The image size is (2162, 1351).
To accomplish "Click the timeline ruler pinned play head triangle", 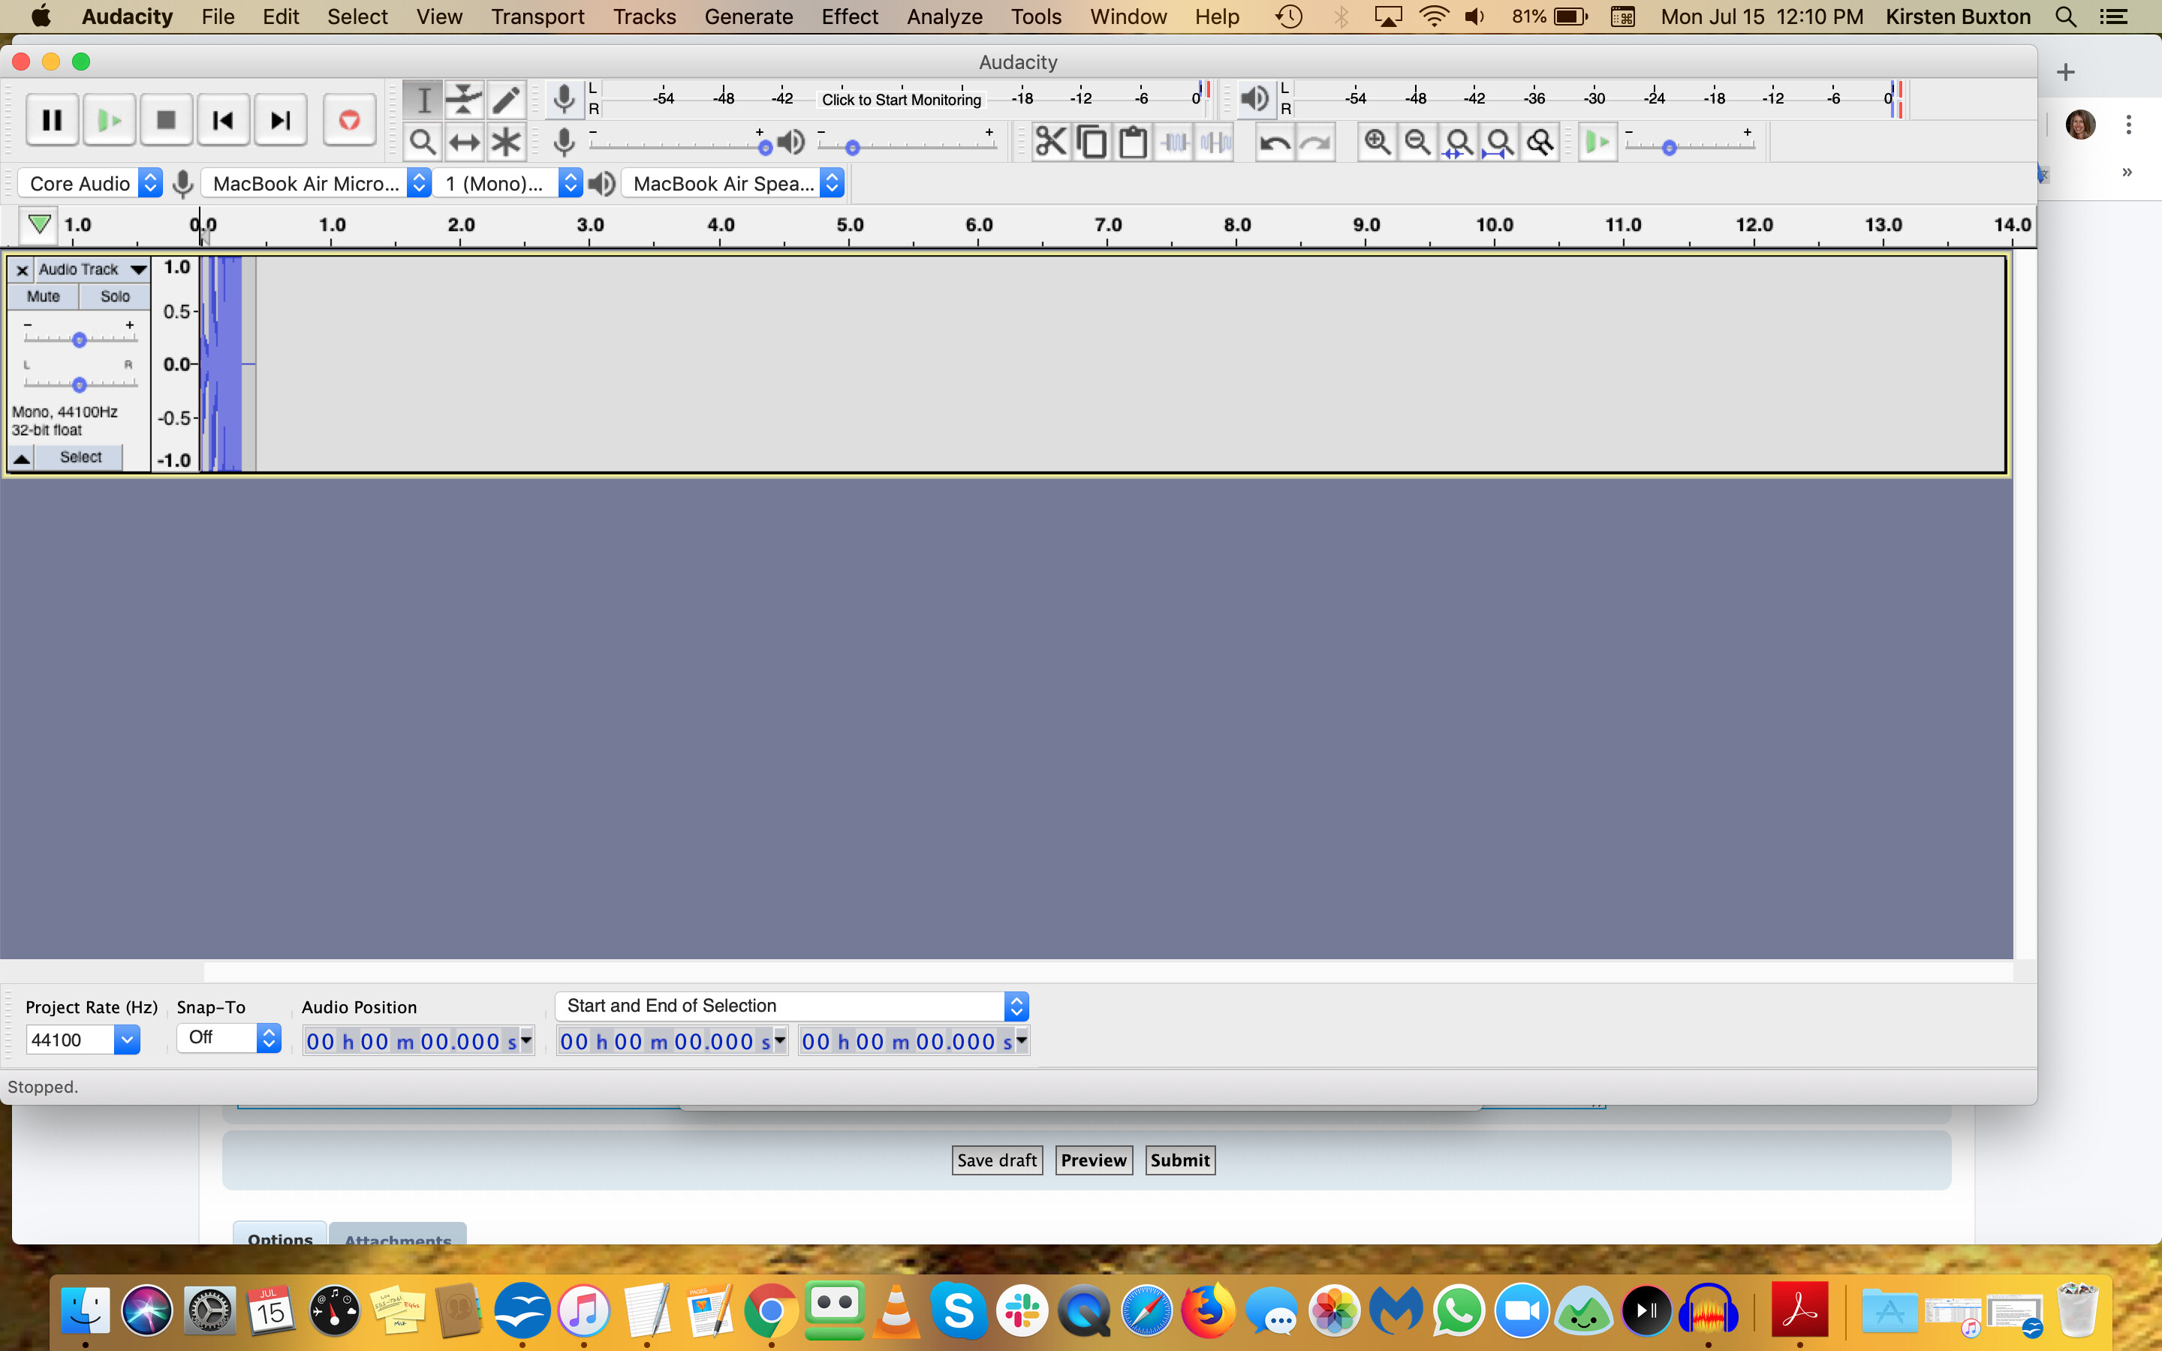I will 38,224.
